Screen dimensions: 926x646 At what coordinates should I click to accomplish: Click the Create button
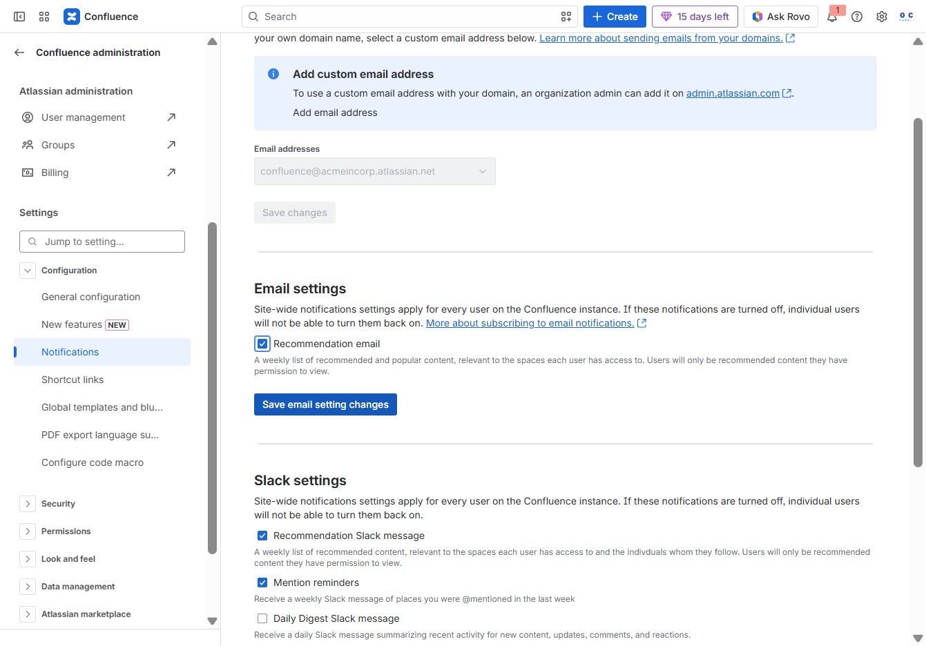(615, 17)
